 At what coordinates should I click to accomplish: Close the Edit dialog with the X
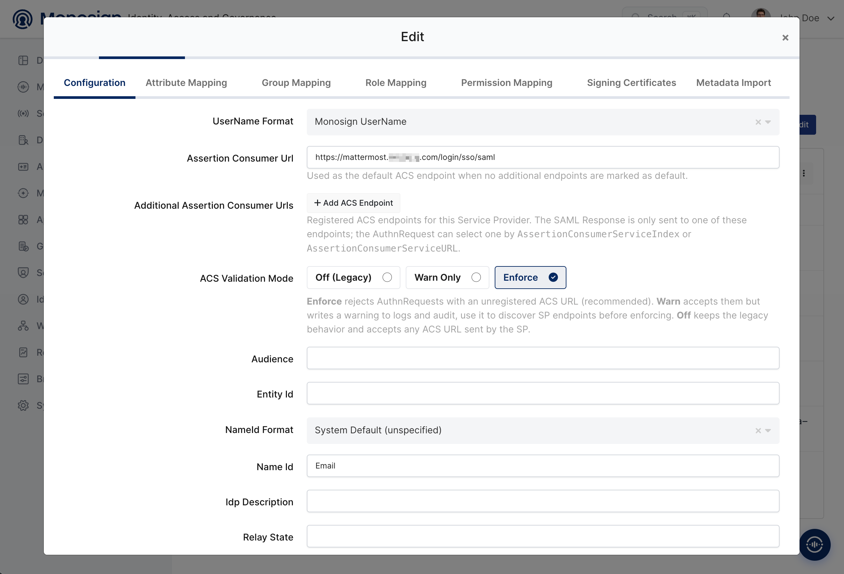click(x=785, y=38)
